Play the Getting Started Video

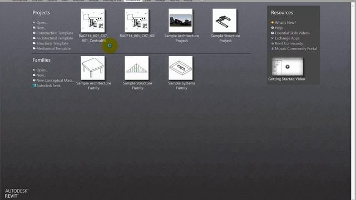[x=288, y=67]
